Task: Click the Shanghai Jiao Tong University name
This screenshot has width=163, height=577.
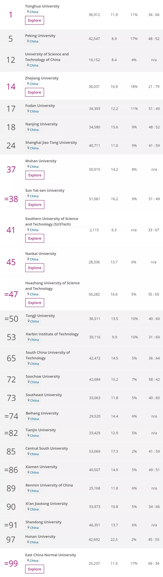Action: pos(51,142)
